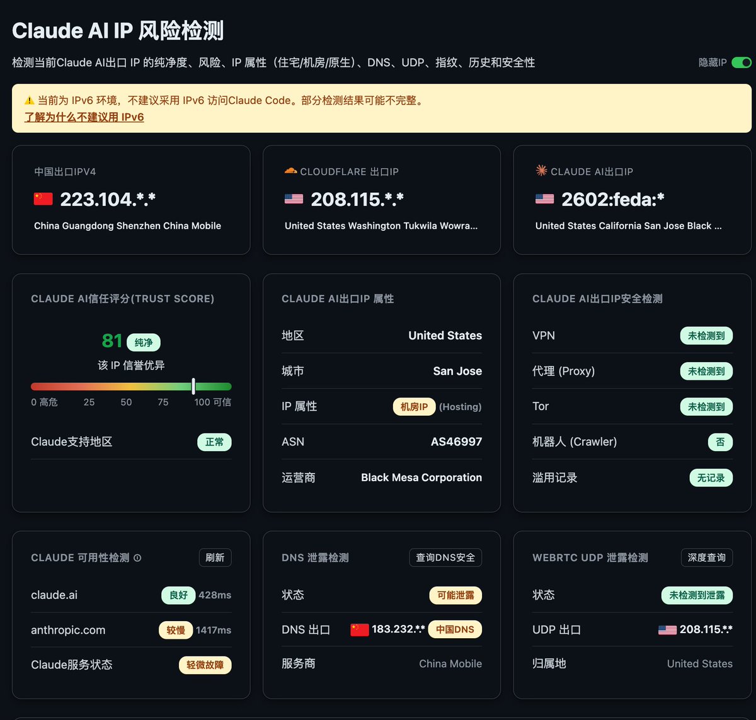Click the 未检测到泄露 WebRTC status badge
756x720 pixels.
pyautogui.click(x=697, y=595)
